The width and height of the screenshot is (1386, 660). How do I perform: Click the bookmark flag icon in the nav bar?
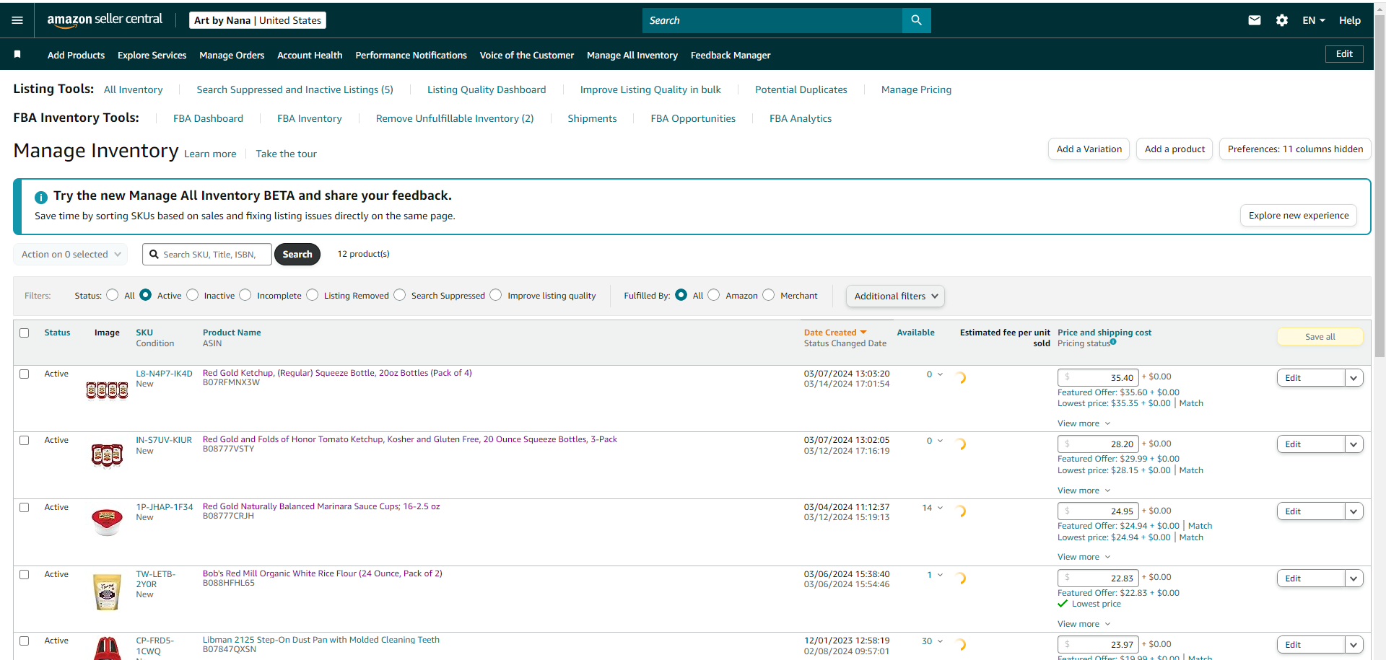(17, 54)
